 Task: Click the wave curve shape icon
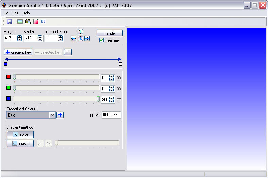[49, 143]
